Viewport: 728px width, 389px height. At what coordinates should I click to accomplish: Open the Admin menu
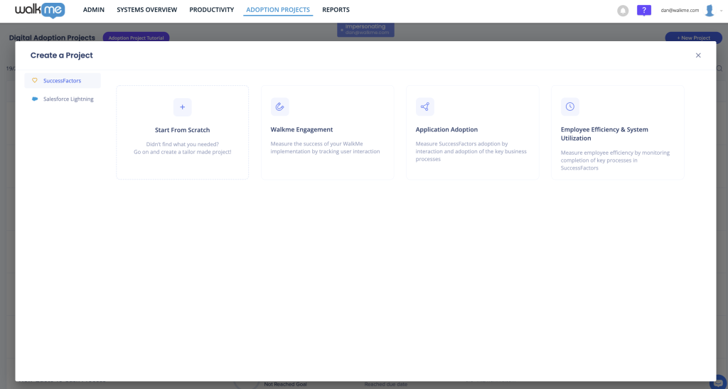pos(95,10)
